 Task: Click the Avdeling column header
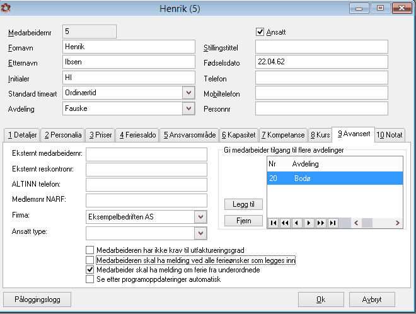(x=305, y=164)
